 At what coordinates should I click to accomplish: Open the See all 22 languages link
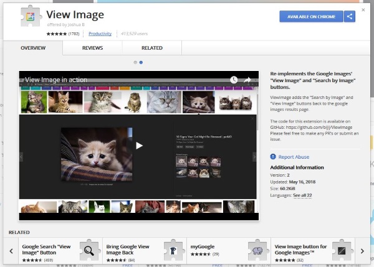(x=302, y=195)
